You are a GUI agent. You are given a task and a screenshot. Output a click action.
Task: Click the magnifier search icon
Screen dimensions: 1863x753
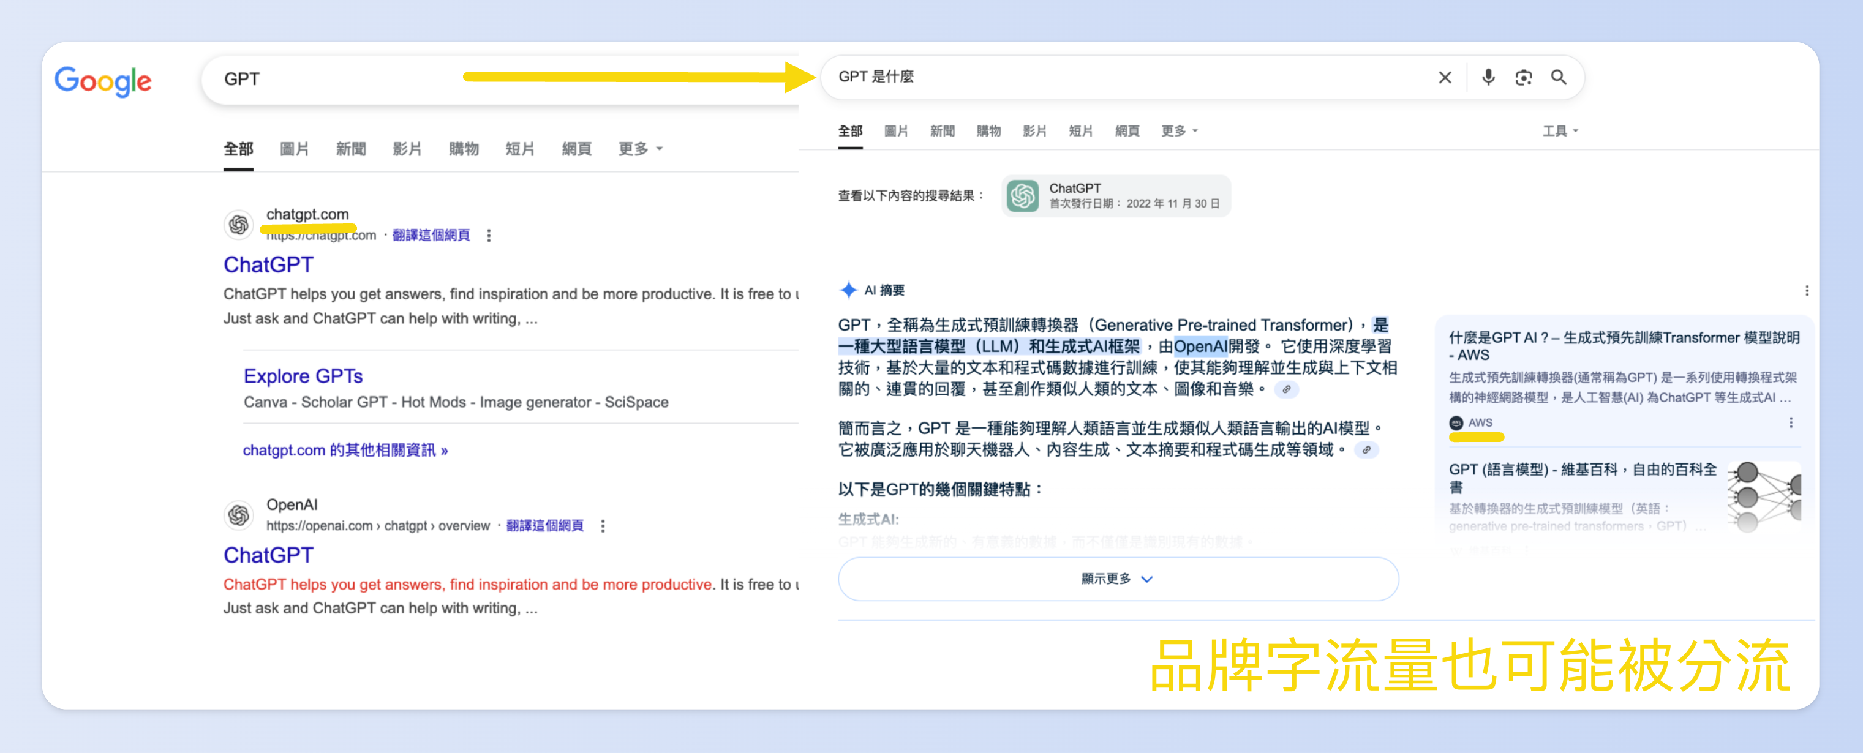tap(1559, 77)
